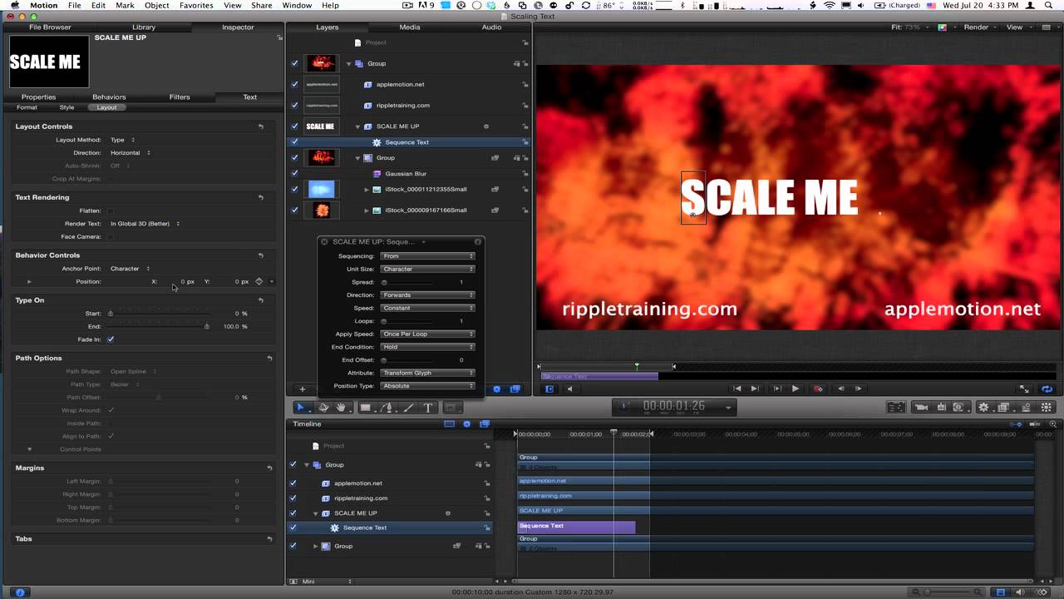
Task: Enter full screen player mode icon
Action: (x=1024, y=389)
